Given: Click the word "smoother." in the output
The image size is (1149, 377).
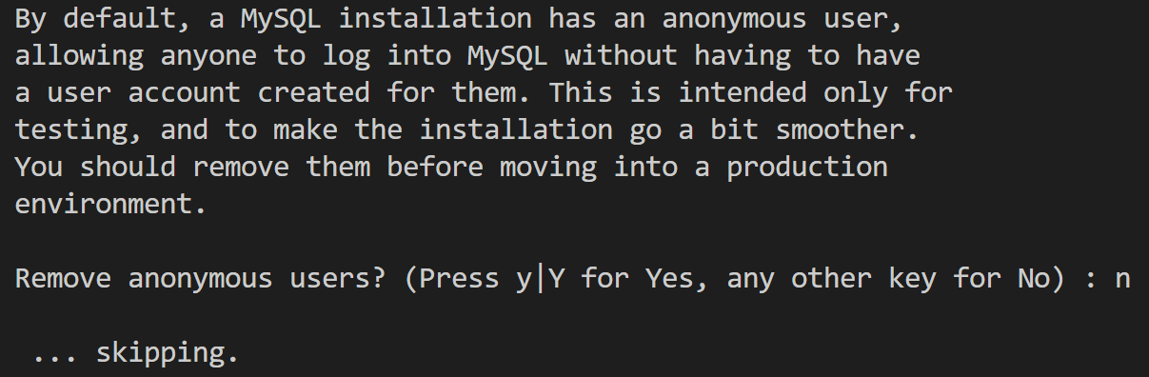Looking at the screenshot, I should click(846, 130).
